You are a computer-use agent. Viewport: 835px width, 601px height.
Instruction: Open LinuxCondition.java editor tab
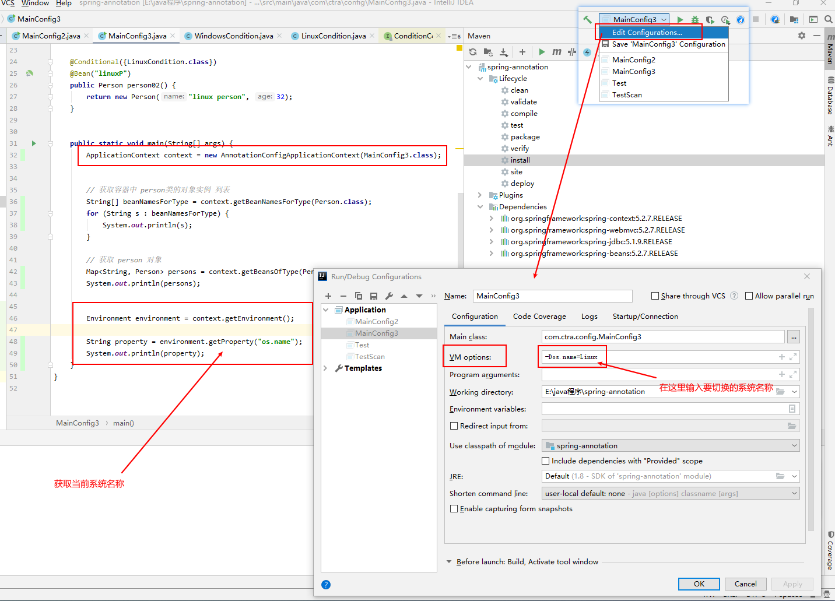point(333,36)
